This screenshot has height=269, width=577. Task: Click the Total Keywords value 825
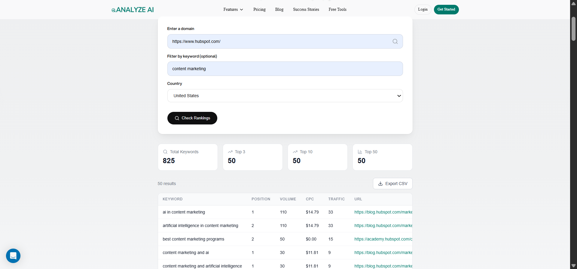[169, 161]
